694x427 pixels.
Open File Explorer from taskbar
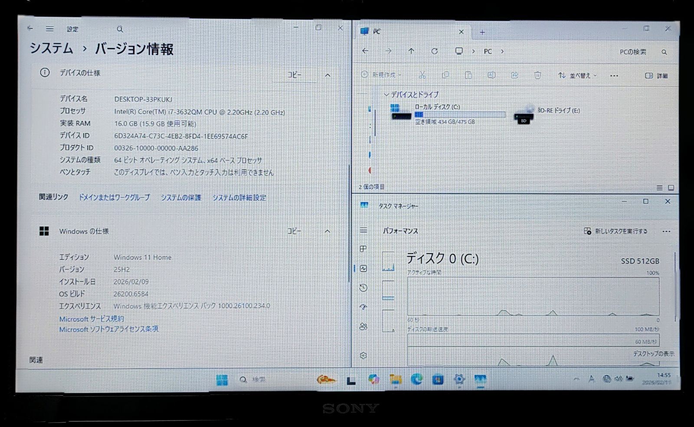pyautogui.click(x=395, y=380)
